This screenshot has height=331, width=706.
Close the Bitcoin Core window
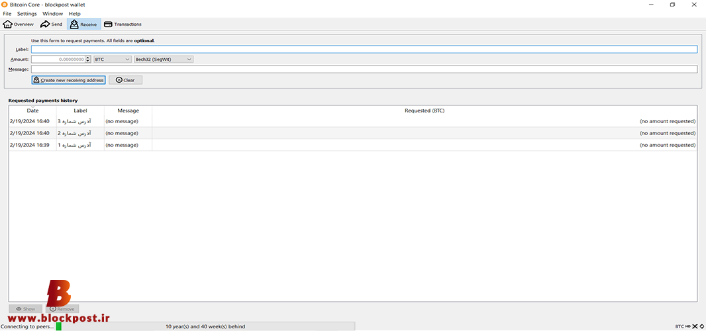[x=694, y=5]
